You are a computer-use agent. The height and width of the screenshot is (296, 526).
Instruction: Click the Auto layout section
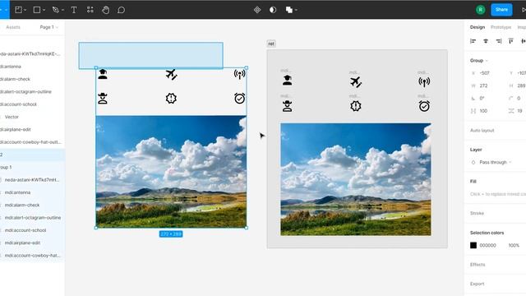pos(482,130)
